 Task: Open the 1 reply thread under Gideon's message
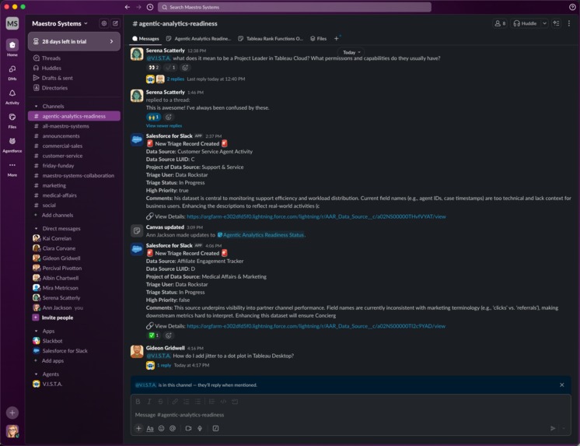click(164, 365)
